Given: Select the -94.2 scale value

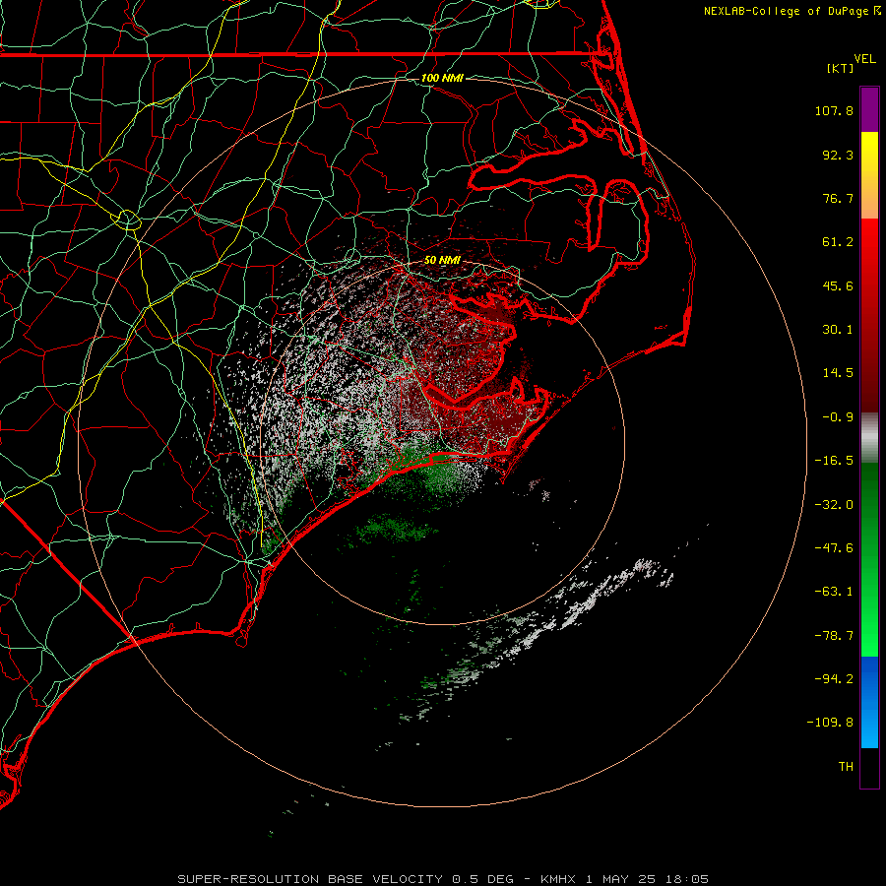Looking at the screenshot, I should (834, 678).
